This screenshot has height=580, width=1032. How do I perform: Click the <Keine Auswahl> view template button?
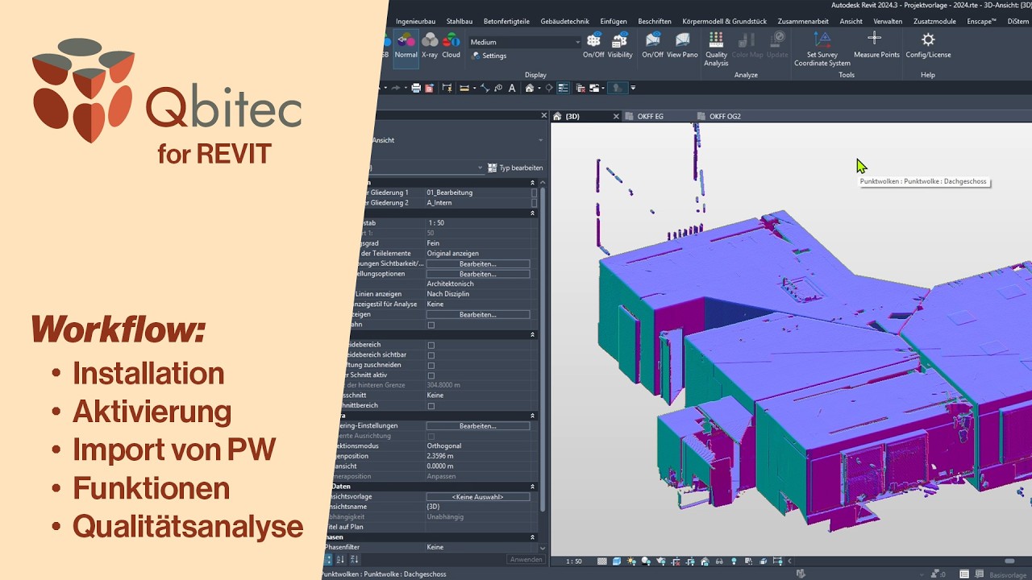pyautogui.click(x=478, y=497)
